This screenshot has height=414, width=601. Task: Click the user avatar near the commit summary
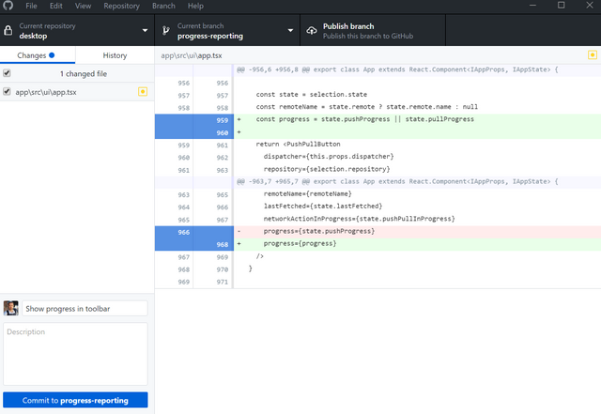coord(10,308)
